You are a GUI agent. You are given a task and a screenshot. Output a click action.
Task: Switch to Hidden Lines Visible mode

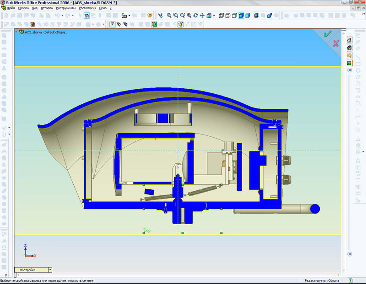click(x=228, y=16)
